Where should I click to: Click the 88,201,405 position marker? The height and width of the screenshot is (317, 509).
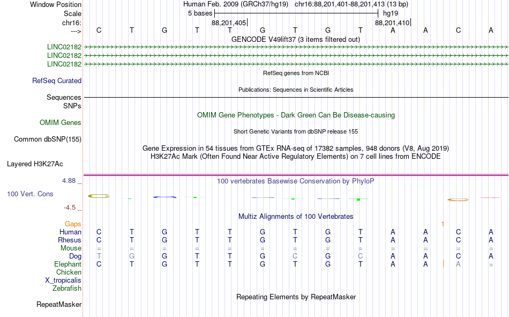[229, 23]
